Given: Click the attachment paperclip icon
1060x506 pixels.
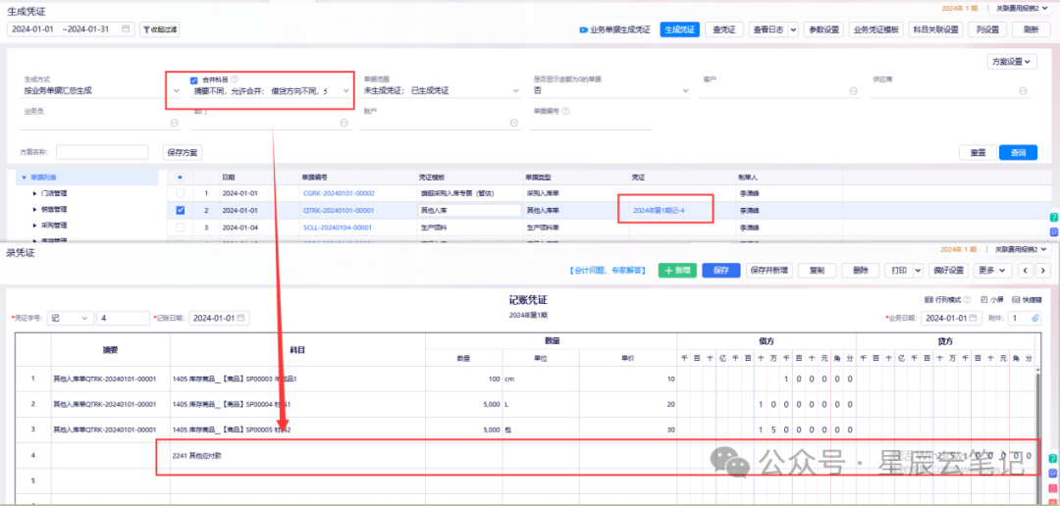Looking at the screenshot, I should click(x=1035, y=318).
